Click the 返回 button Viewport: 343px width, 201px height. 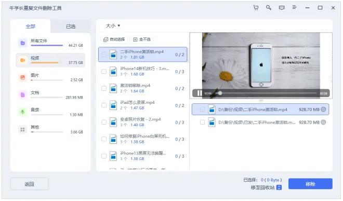[x=29, y=184]
